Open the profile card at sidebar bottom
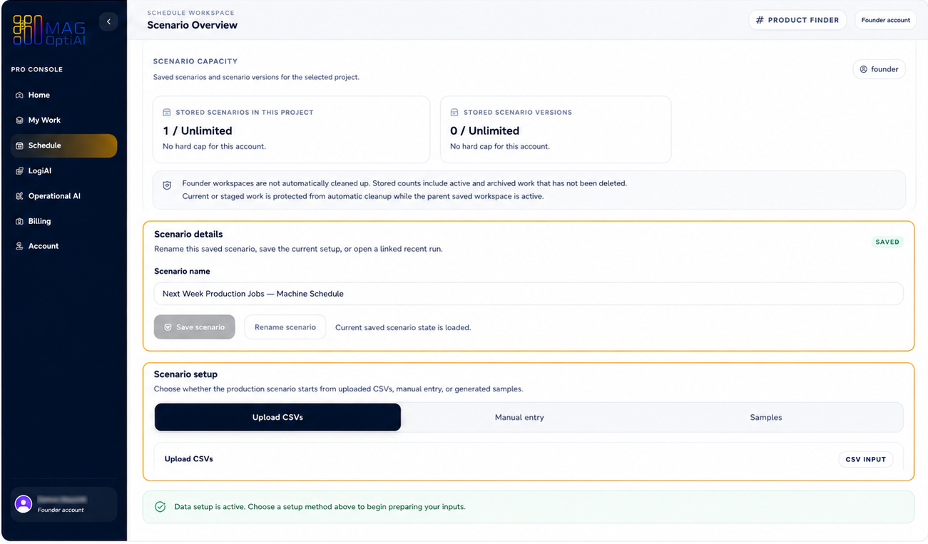Screen dimensions: 928x544 pos(63,504)
